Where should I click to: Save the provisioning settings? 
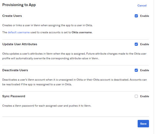143,123
